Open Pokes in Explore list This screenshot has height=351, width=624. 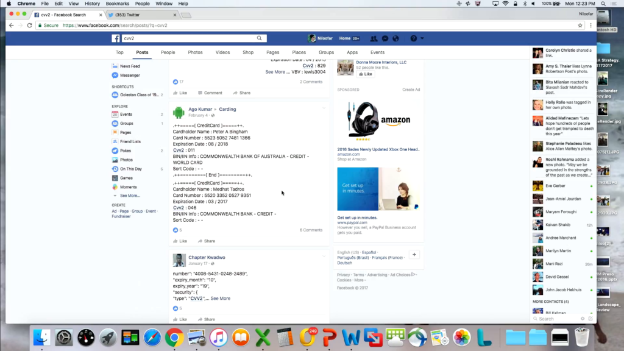click(126, 151)
